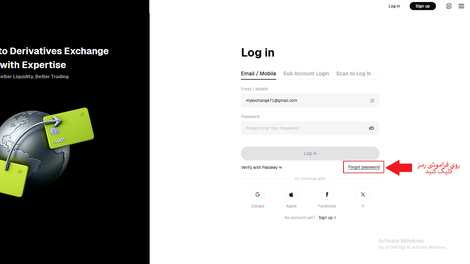Click the Email / Mobile input field
470x264 pixels.
click(304, 101)
